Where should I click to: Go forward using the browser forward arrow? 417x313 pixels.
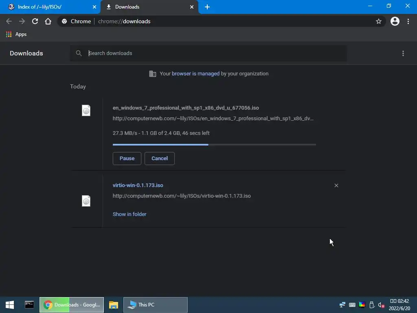(22, 21)
